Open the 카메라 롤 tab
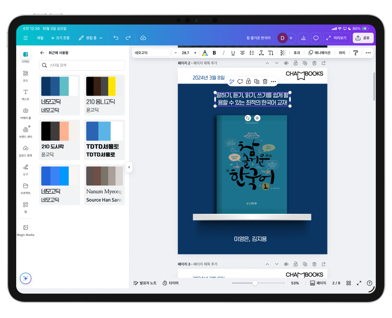392x318 pixels. (x=26, y=113)
